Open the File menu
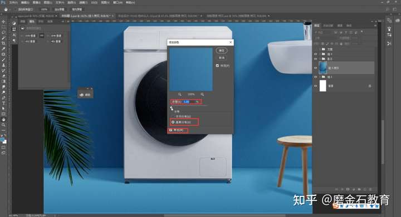Image resolution: width=401 pixels, height=217 pixels. pos(13,3)
